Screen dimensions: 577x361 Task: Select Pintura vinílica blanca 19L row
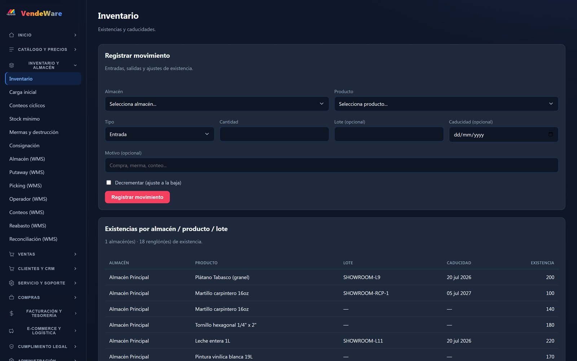point(331,355)
